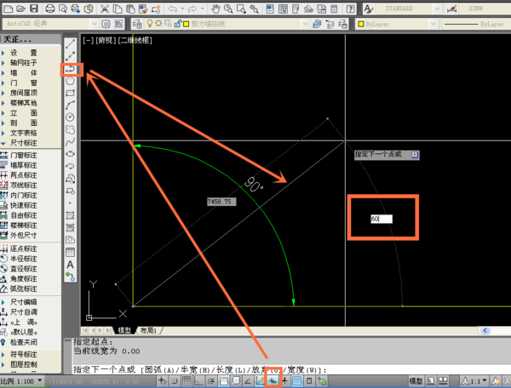Select the Polygon draw tool
The height and width of the screenshot is (388, 511).
(x=71, y=81)
